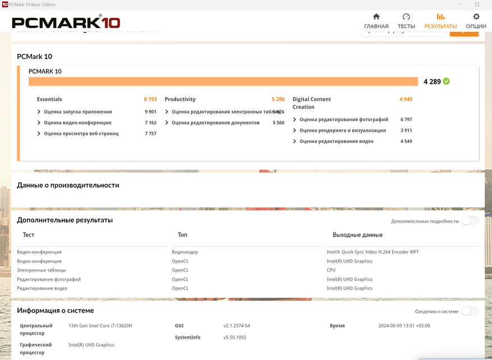Select the Результаты bar chart icon
The height and width of the screenshot is (360, 492).
[x=440, y=17]
